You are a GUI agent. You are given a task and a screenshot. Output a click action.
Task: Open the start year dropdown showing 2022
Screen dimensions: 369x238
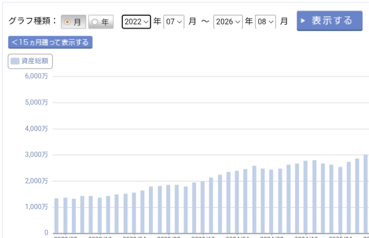click(x=136, y=22)
